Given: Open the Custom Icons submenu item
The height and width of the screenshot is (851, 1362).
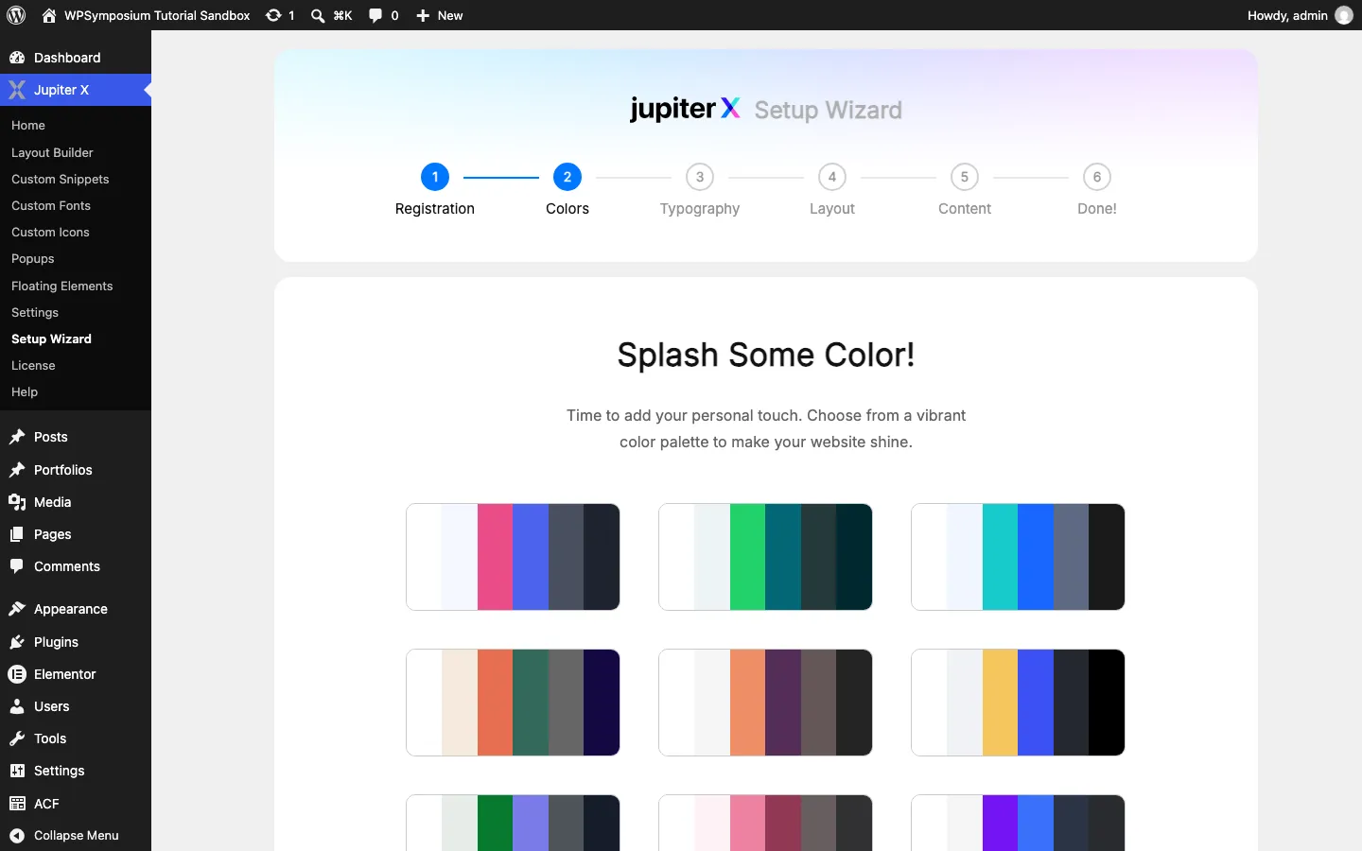Looking at the screenshot, I should pos(50,232).
